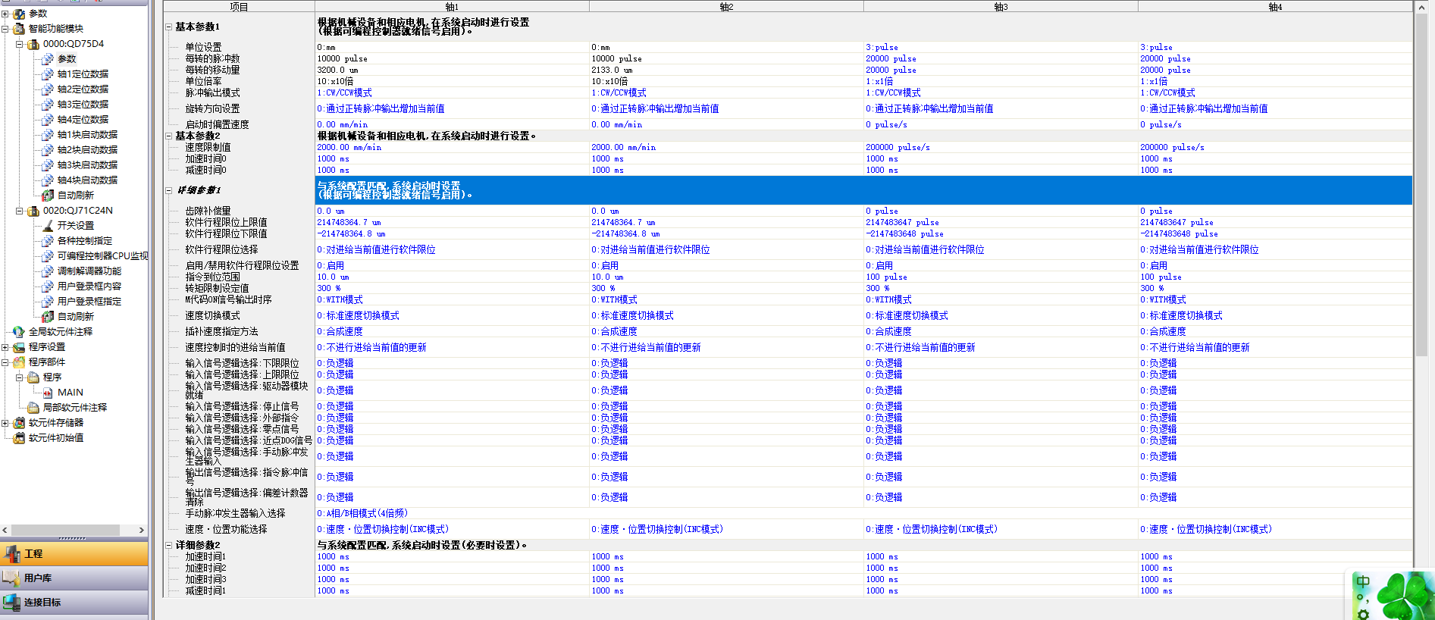1435x620 pixels.
Task: Edit 轴1 速度限制值 cell showing 2000.00 mm/min
Action: pyautogui.click(x=452, y=147)
